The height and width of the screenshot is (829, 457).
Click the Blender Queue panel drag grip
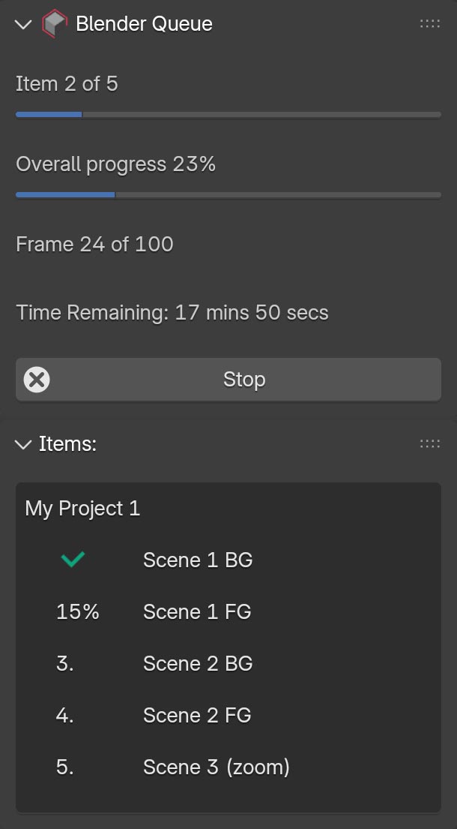click(430, 24)
